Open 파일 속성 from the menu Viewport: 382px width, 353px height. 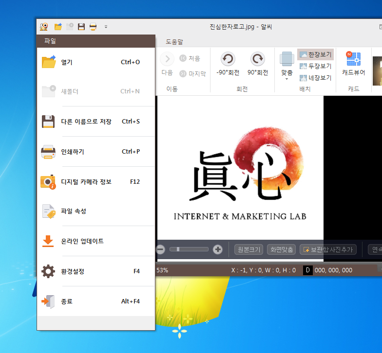[x=96, y=211]
